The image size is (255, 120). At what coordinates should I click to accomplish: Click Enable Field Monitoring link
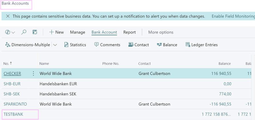pos(233,16)
